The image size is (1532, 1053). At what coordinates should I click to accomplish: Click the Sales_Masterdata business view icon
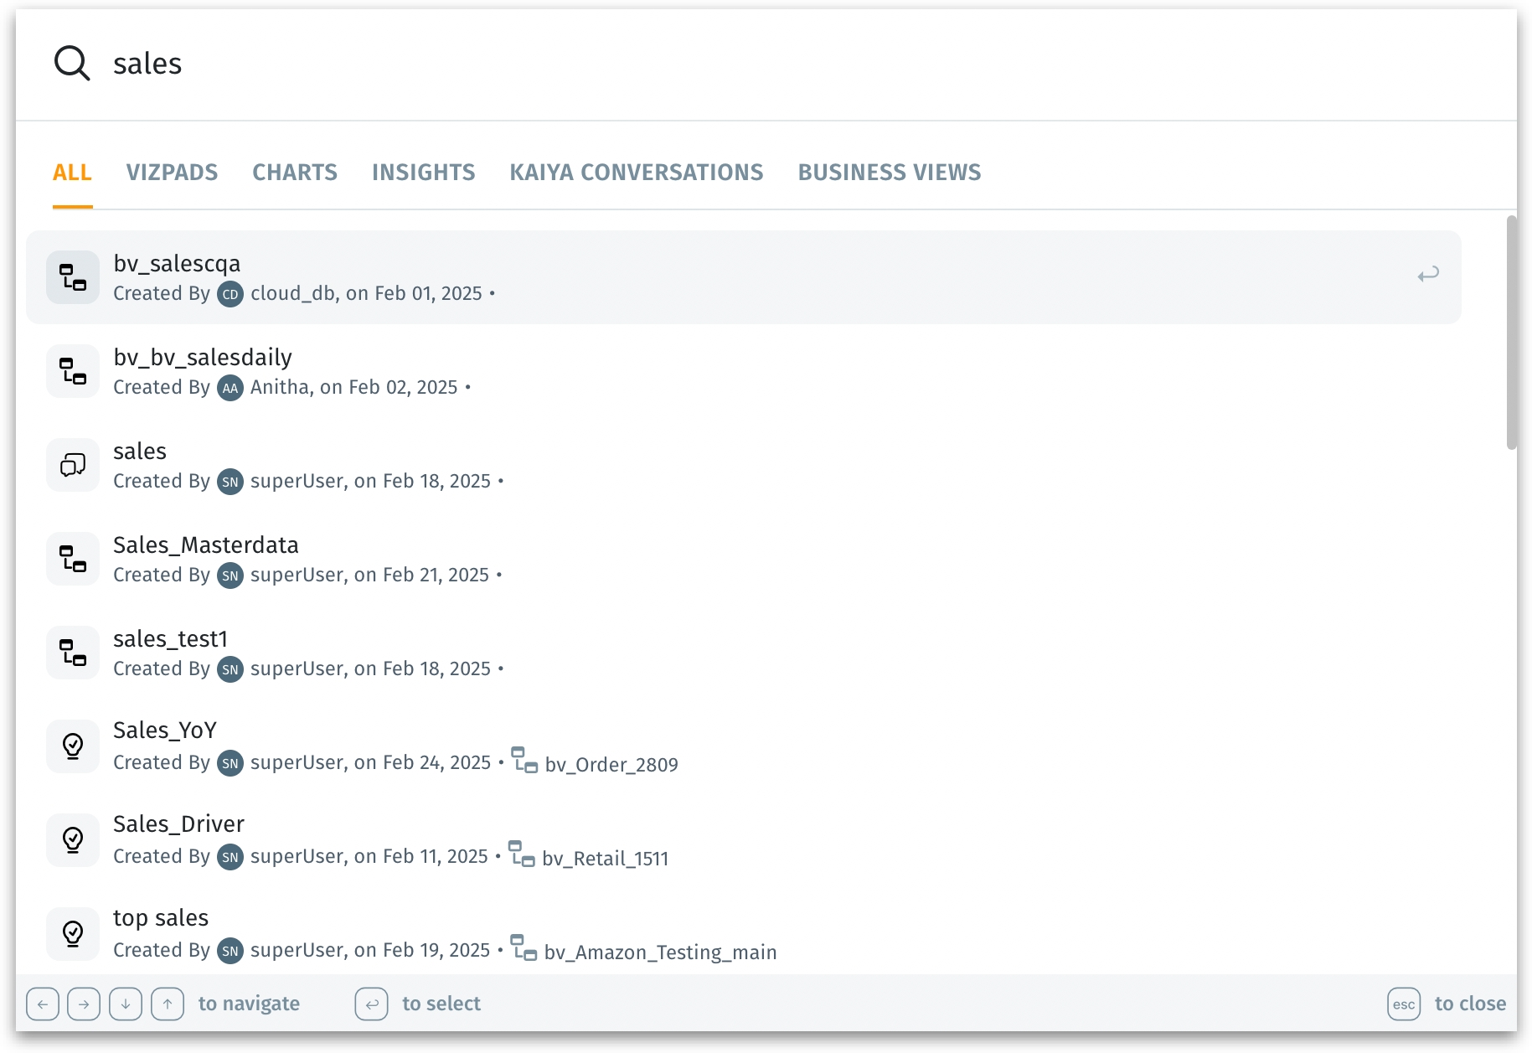73,559
